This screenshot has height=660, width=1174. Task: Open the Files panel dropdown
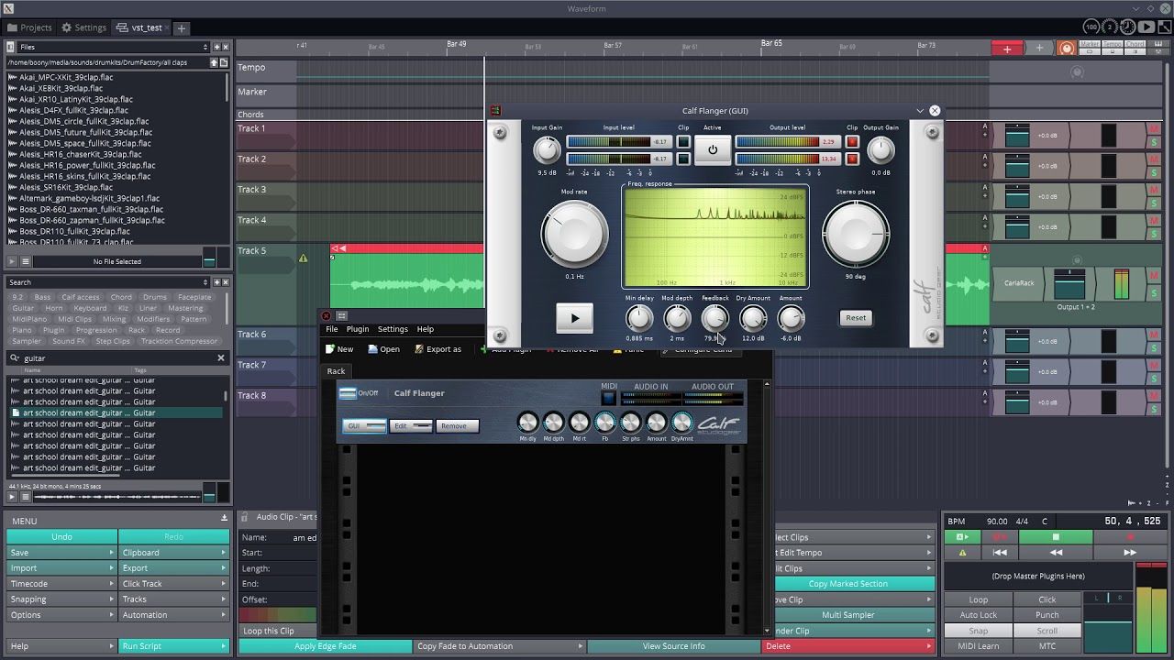tap(205, 47)
